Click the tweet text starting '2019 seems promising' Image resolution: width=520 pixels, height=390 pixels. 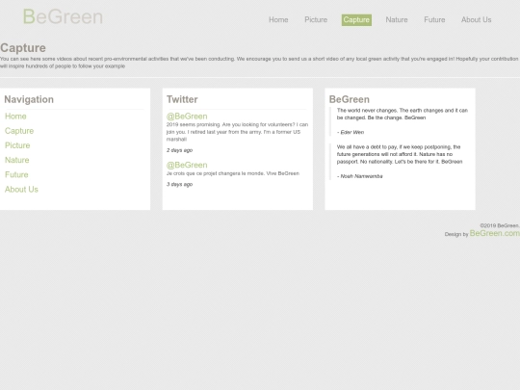[237, 132]
